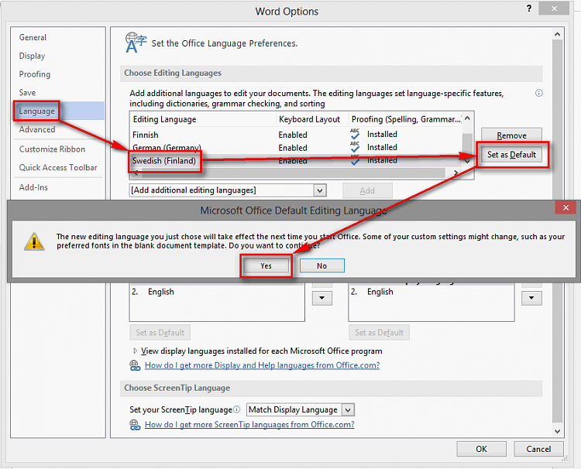Click the Finnish proofing installed check icon
Image resolution: width=581 pixels, height=469 pixels.
pyautogui.click(x=355, y=134)
